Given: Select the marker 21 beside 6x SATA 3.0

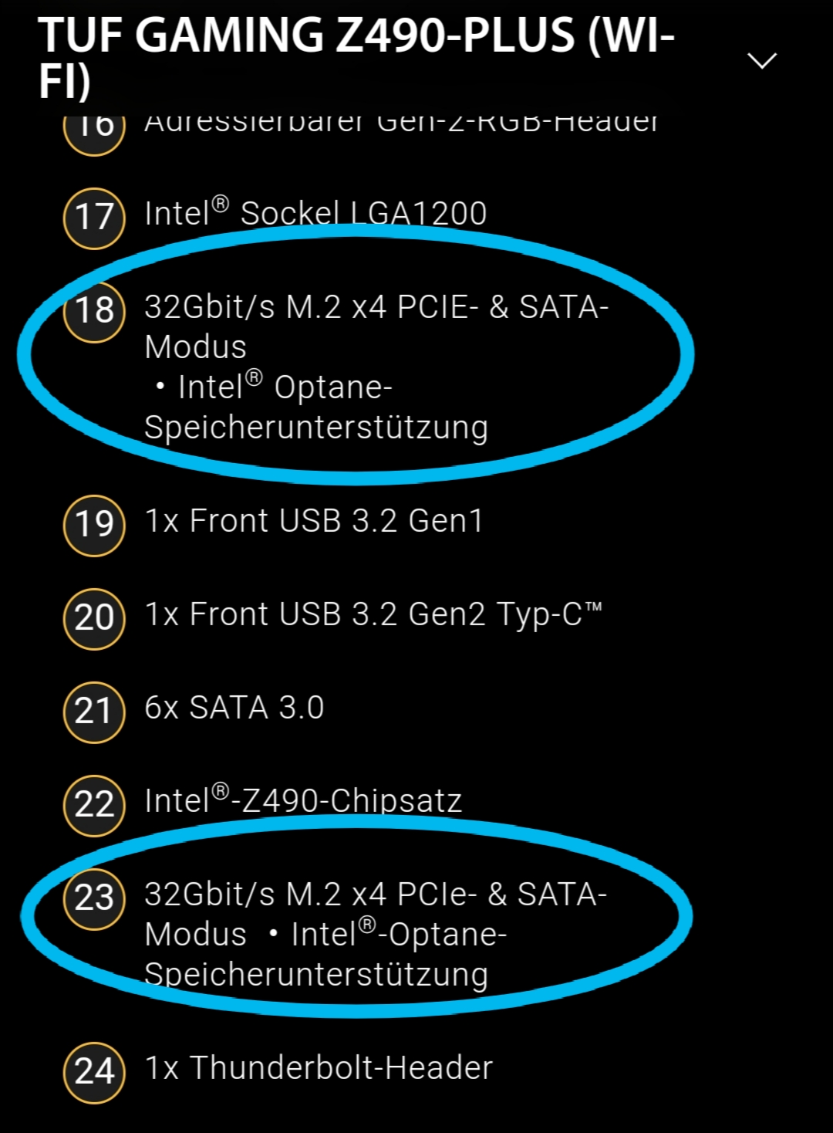Looking at the screenshot, I should pos(93,709).
